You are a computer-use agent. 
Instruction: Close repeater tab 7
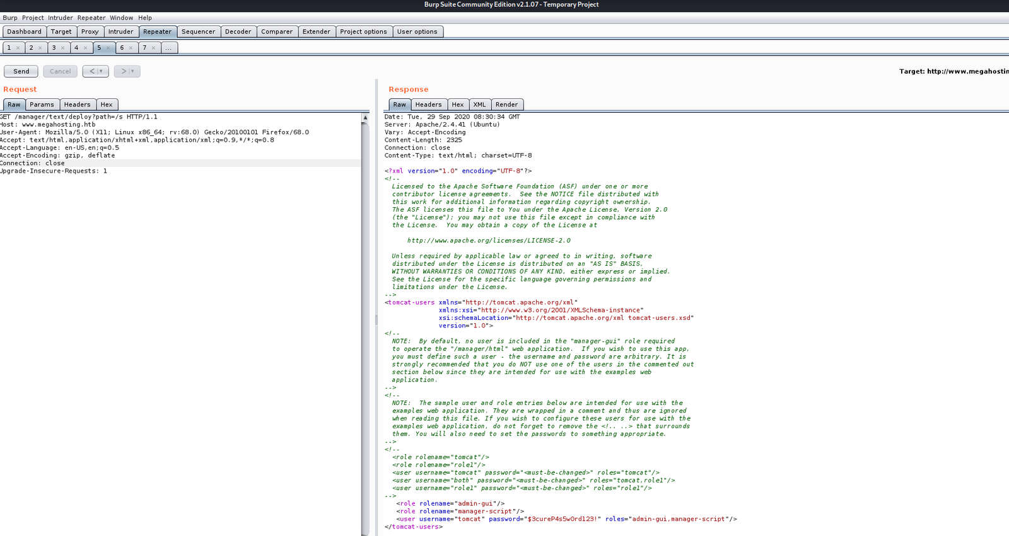tap(154, 48)
